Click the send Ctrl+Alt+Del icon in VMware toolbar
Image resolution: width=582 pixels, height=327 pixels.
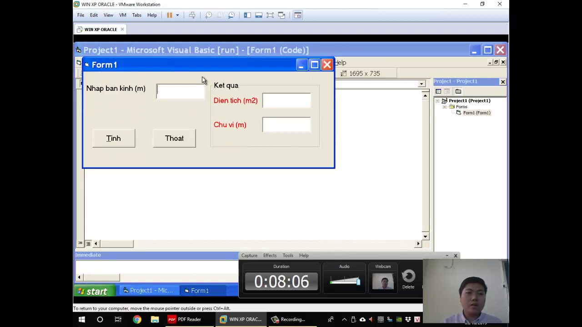(x=192, y=15)
